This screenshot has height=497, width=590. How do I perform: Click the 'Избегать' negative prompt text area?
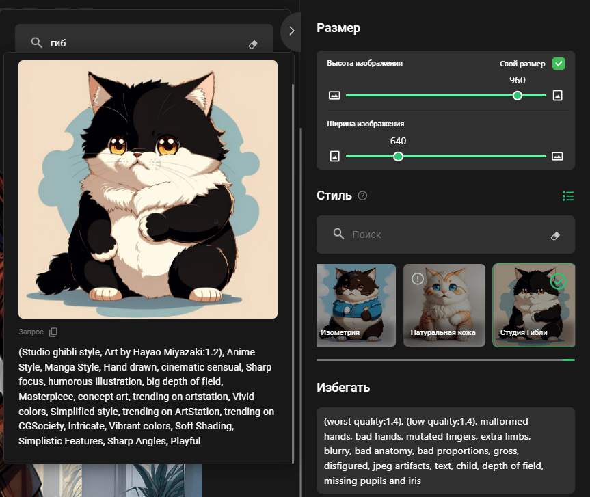click(x=445, y=451)
